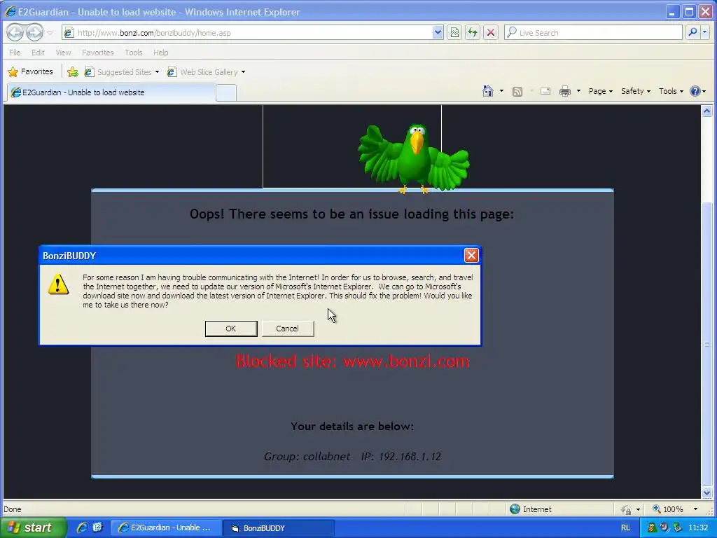Click the 'Group: collabnet' text
The image size is (717, 538).
(307, 457)
